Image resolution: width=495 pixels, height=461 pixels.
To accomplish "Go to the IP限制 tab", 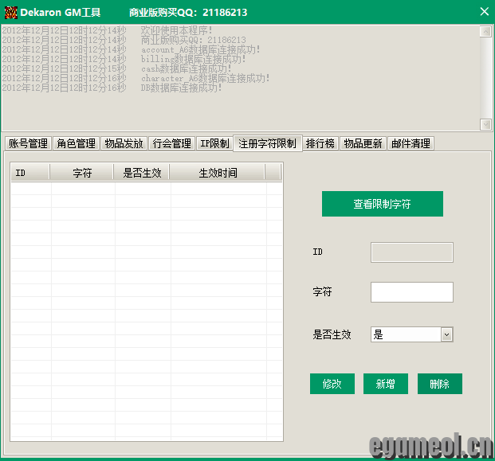I will pos(214,143).
